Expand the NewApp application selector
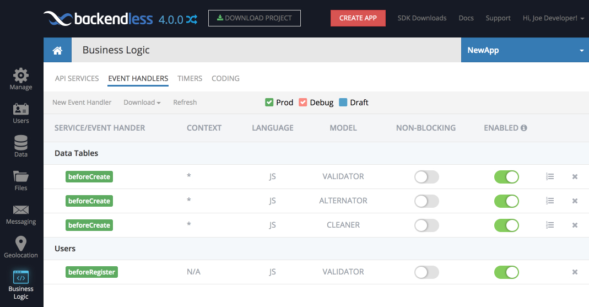This screenshot has height=307, width=589. 525,50
